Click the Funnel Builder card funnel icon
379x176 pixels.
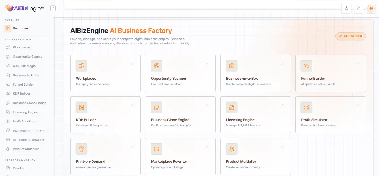[x=306, y=66]
